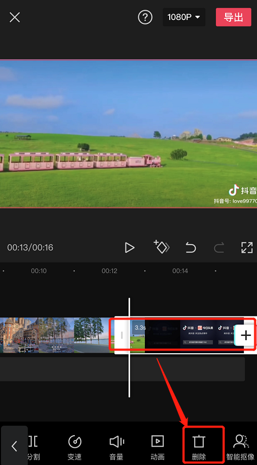This screenshot has height=465, width=257.
Task: Select the 分割 split tool
Action: (34, 448)
